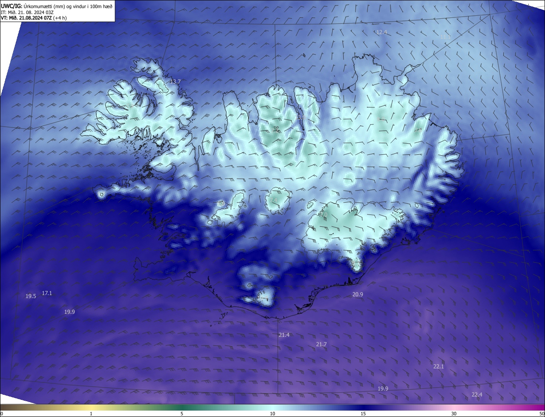Click the 22.1 value on the map
Screen dimensions: 545x417
coord(439,367)
